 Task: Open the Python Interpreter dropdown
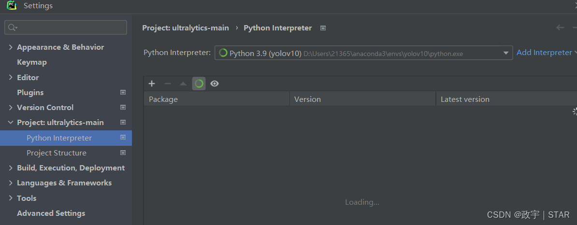pos(363,53)
